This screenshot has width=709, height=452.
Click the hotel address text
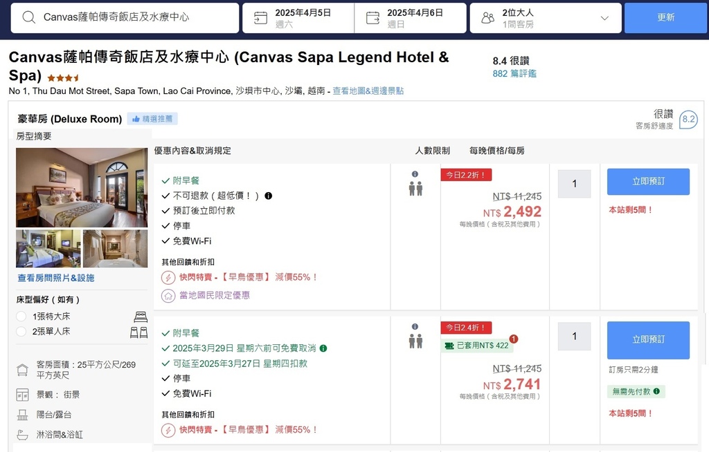[x=167, y=91]
